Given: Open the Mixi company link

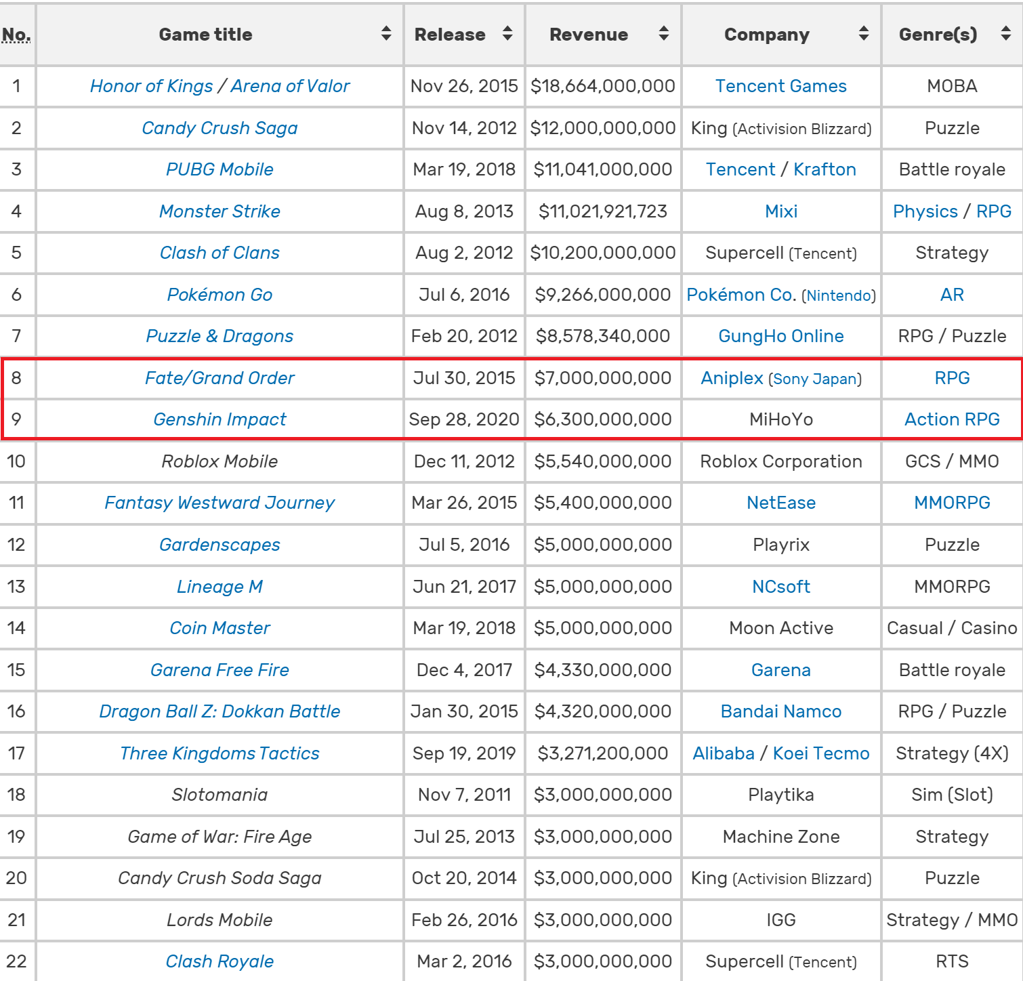Looking at the screenshot, I should (x=781, y=211).
